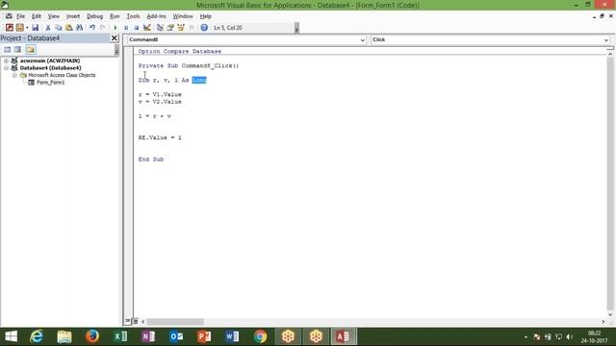
Task: Expand the acwzmain (ACWZMAIN) project node
Action: tap(7, 61)
